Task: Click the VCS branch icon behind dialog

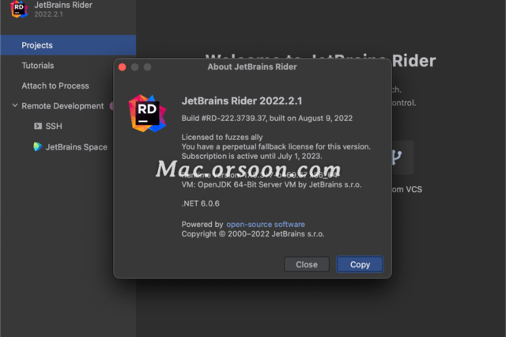Action: tap(396, 157)
